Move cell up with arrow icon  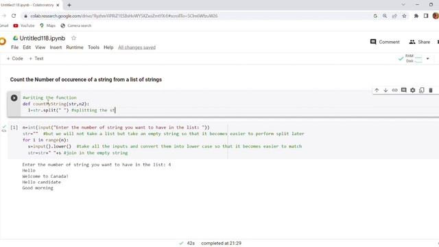[377, 90]
